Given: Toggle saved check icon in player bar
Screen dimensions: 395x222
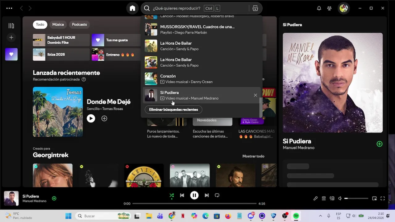Looking at the screenshot, I should click(54, 198).
